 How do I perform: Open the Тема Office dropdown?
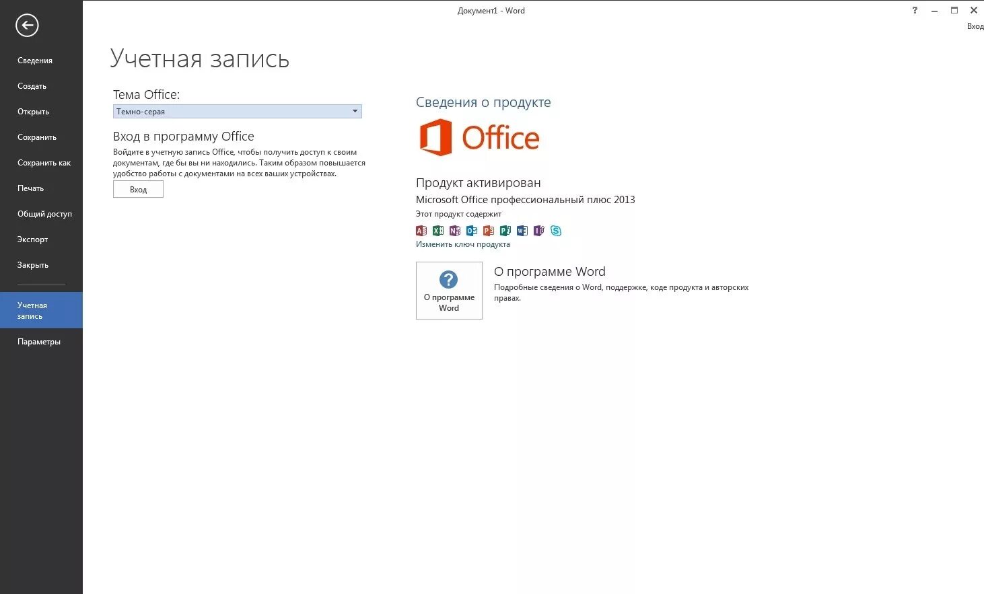pos(238,112)
